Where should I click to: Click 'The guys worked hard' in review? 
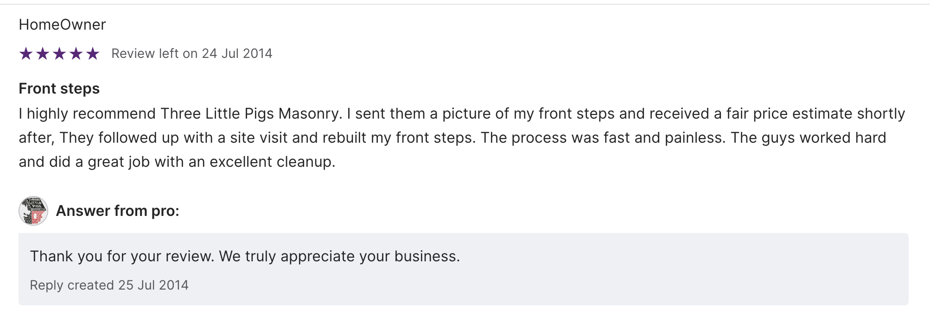tap(808, 138)
